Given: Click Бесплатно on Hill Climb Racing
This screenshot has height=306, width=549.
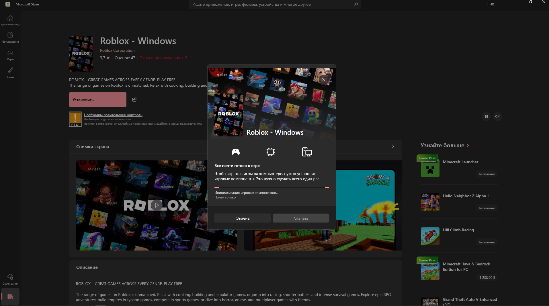Looking at the screenshot, I should point(487,242).
